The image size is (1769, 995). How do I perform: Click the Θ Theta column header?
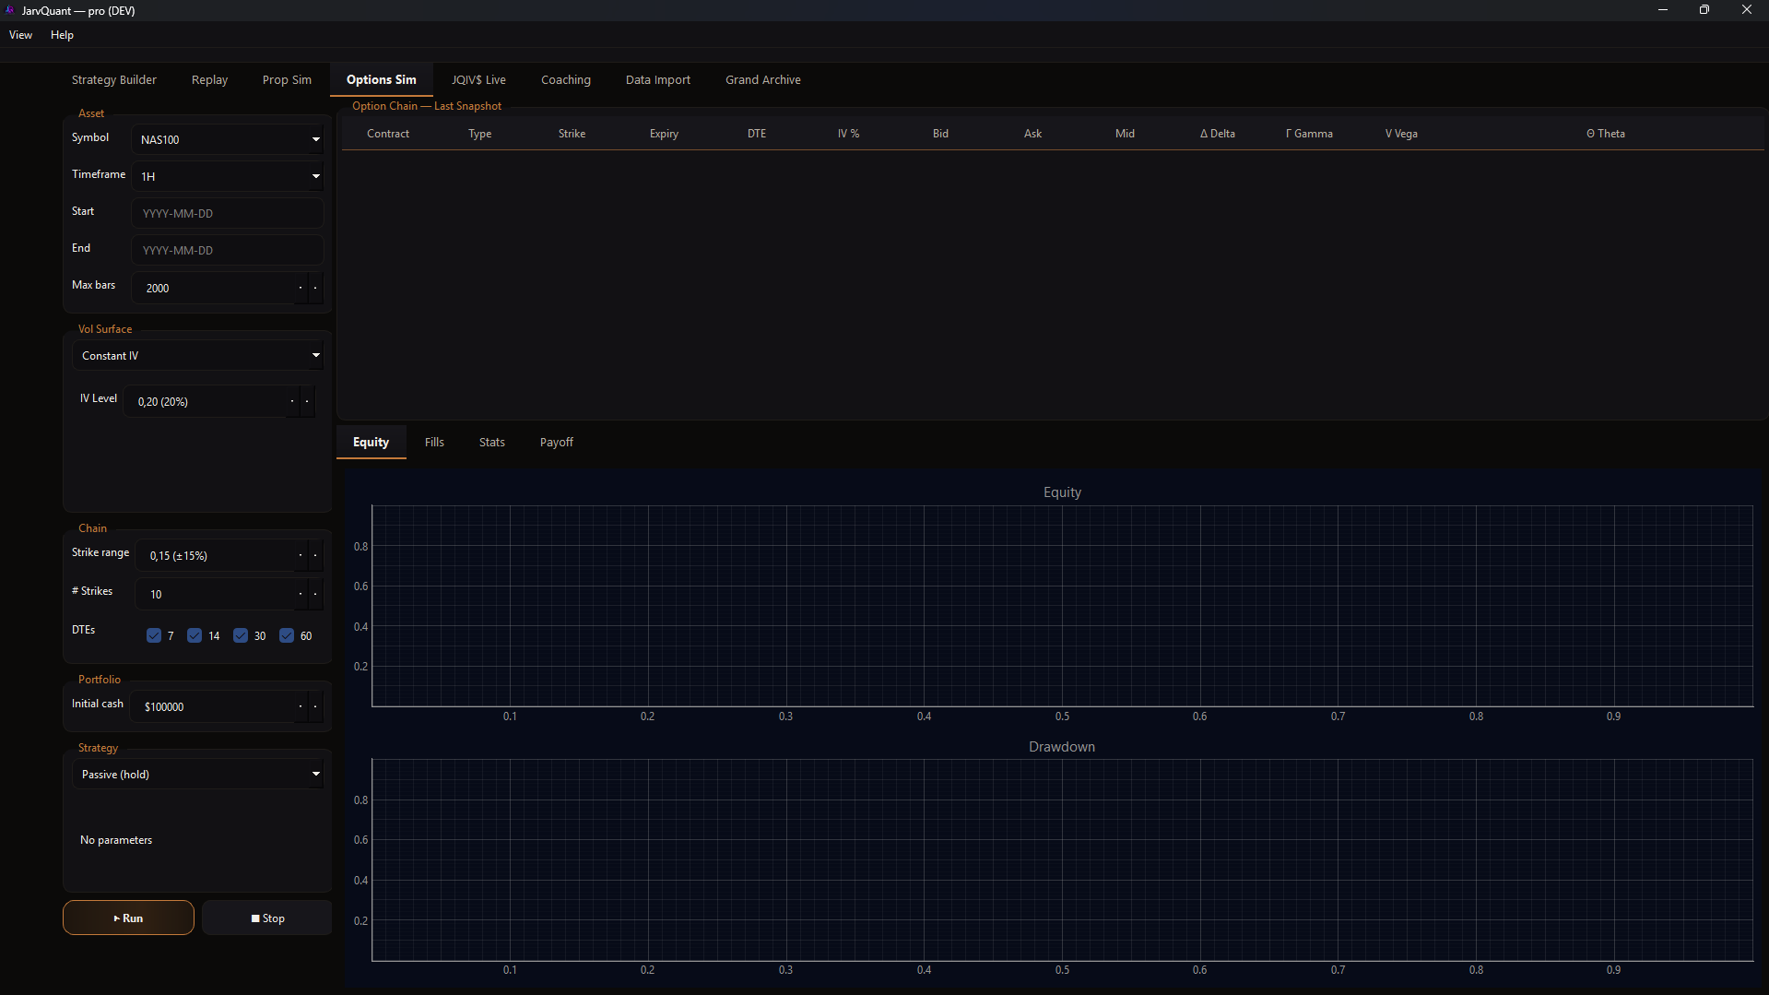tap(1606, 134)
